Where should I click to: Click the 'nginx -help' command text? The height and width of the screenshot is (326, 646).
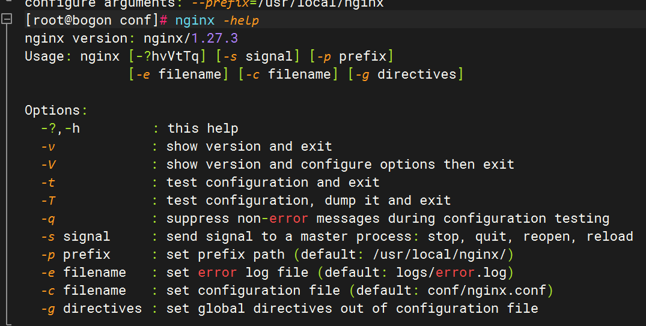click(217, 20)
